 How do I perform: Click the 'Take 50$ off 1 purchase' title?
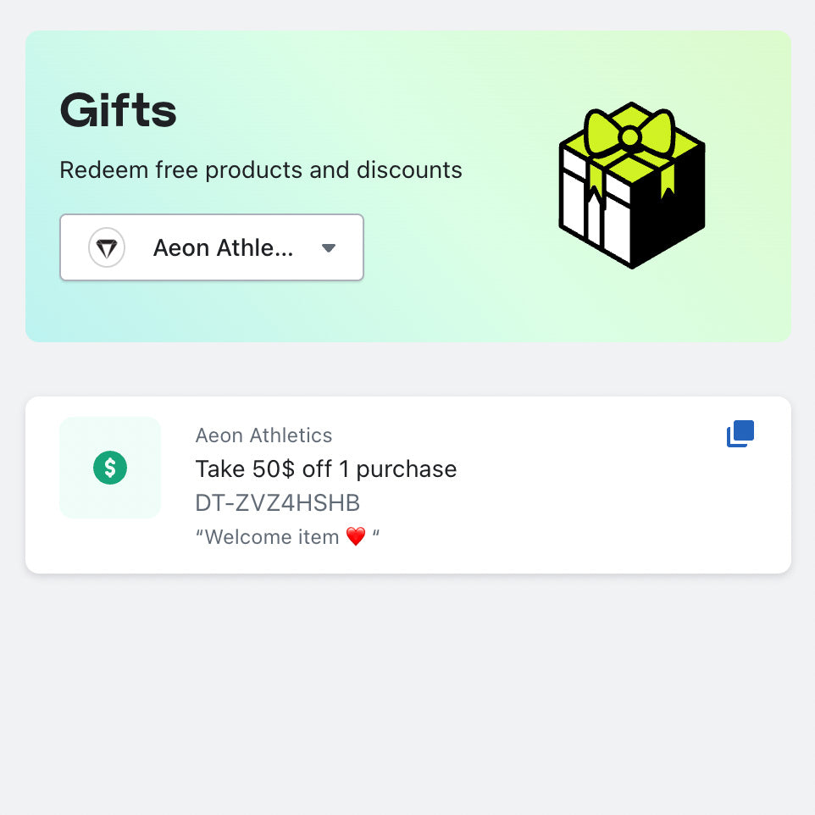326,468
